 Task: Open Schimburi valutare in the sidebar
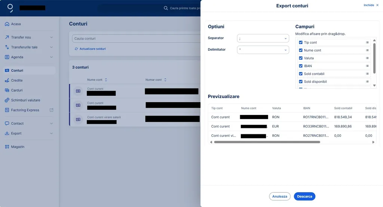[x=29, y=100]
